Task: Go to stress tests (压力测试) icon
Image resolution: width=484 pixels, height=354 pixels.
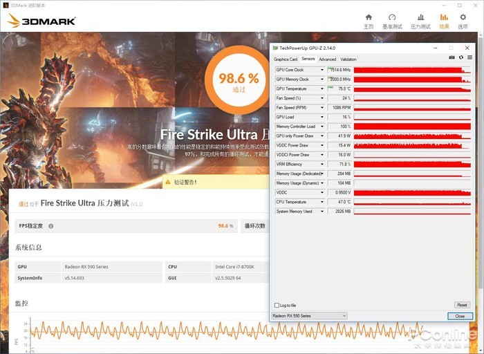Action: pos(420,20)
